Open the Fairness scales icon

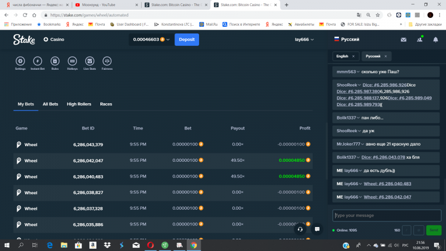point(107,61)
